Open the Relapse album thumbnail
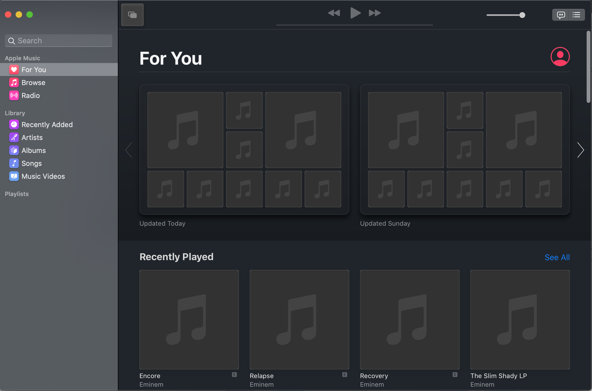This screenshot has width=592, height=391. (299, 319)
